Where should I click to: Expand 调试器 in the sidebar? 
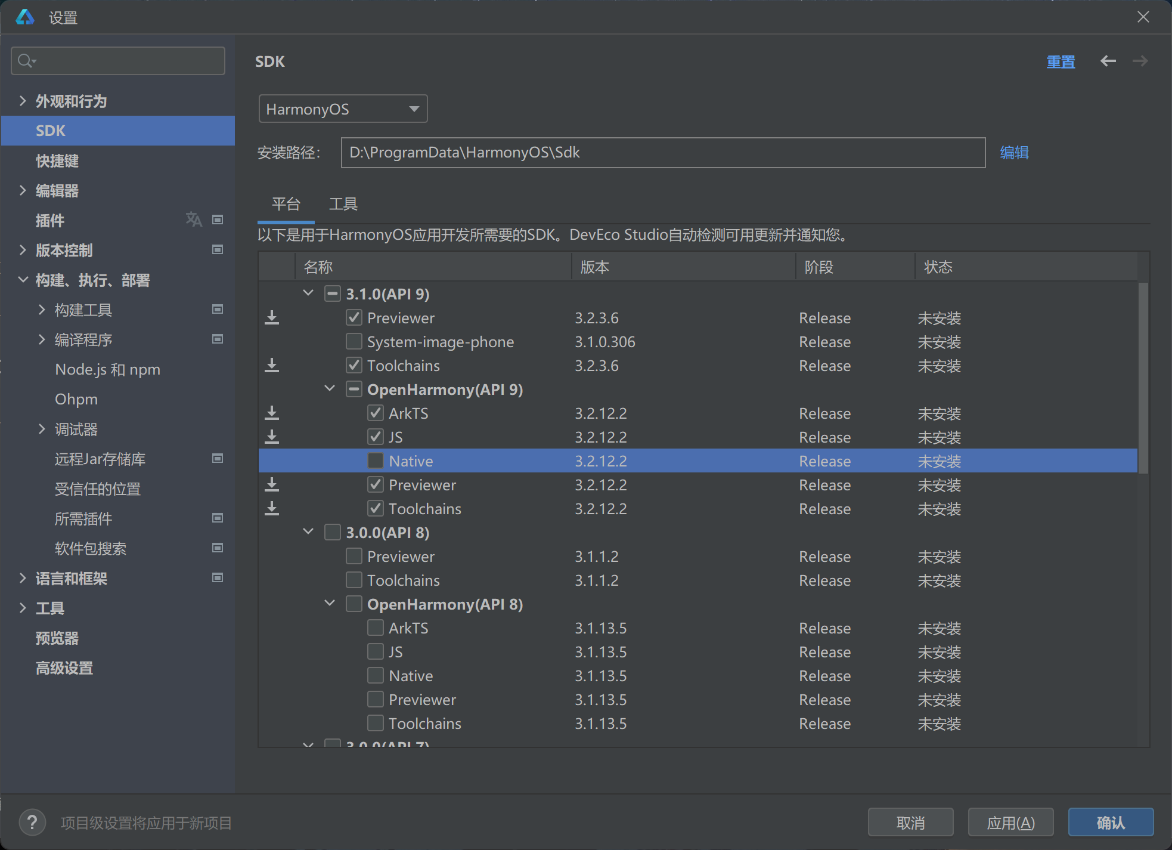click(42, 429)
